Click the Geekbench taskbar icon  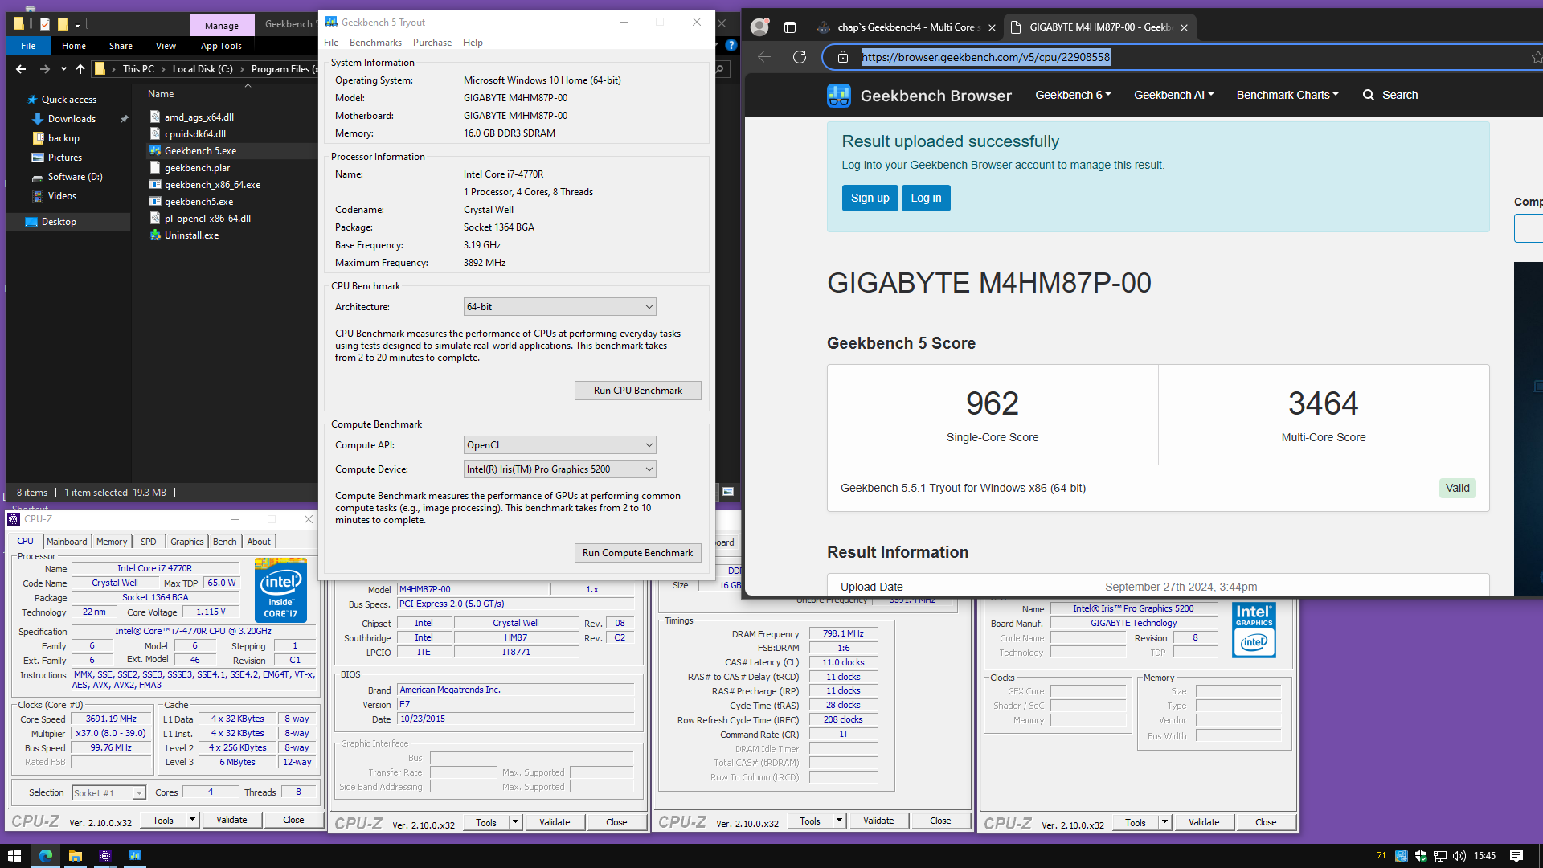tap(135, 856)
